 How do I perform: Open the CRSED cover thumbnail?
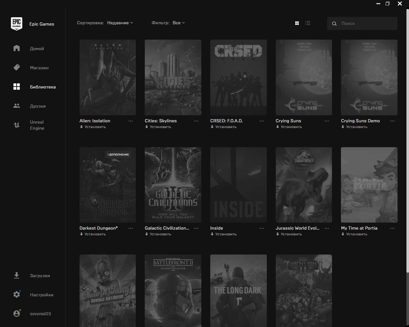[x=238, y=77]
